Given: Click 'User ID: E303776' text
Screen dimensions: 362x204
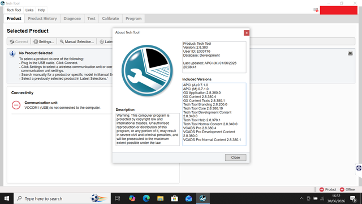Looking at the screenshot, I should 197,52.
